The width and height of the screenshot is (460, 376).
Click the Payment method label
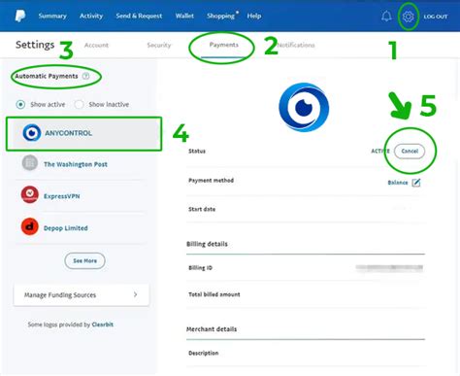tap(212, 181)
